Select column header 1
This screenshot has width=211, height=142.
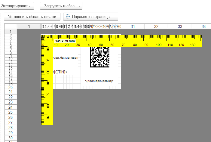click(29, 26)
